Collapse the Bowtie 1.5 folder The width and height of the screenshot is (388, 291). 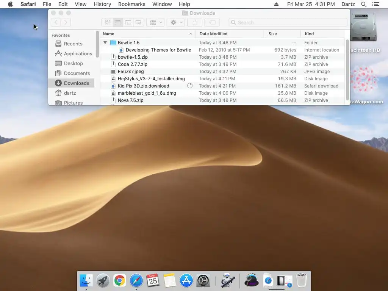tap(105, 42)
